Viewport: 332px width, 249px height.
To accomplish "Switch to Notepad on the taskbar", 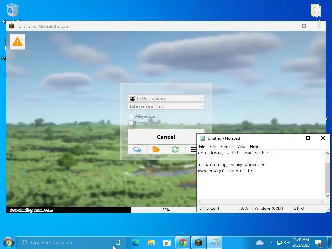I will click(x=215, y=243).
